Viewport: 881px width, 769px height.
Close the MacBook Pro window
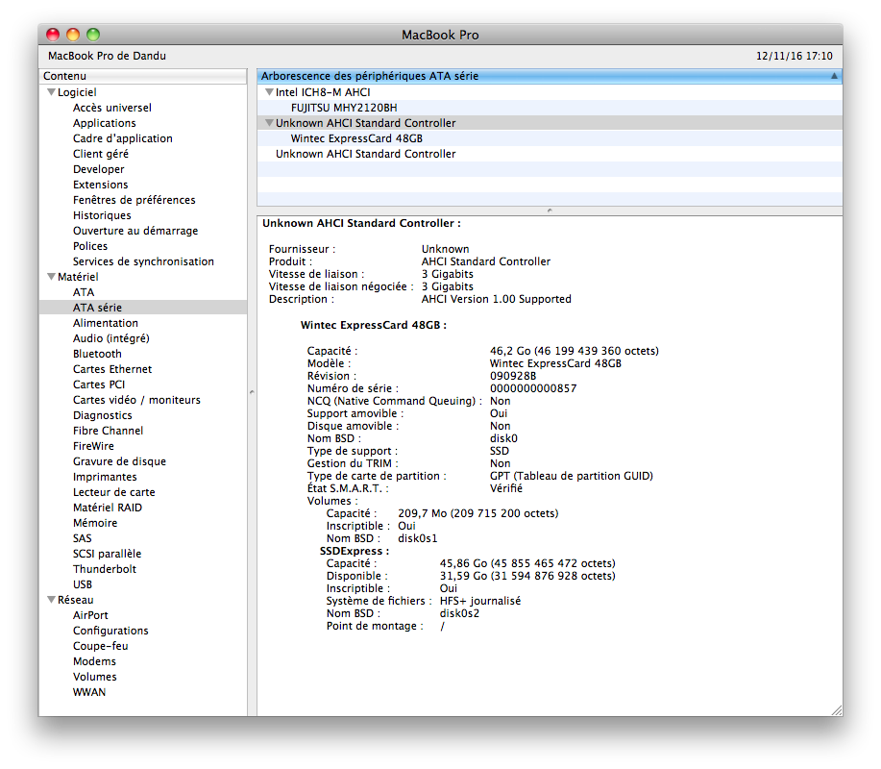(x=53, y=35)
